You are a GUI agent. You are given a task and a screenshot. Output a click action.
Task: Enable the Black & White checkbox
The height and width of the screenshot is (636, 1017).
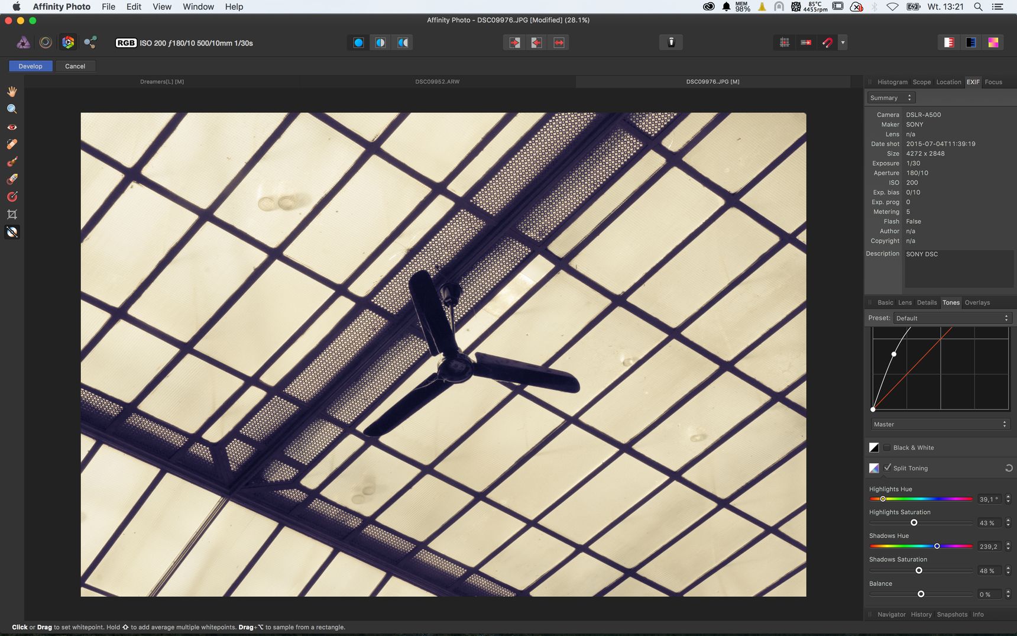pyautogui.click(x=887, y=447)
